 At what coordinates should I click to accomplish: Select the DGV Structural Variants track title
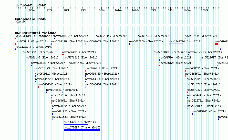pos(36,33)
